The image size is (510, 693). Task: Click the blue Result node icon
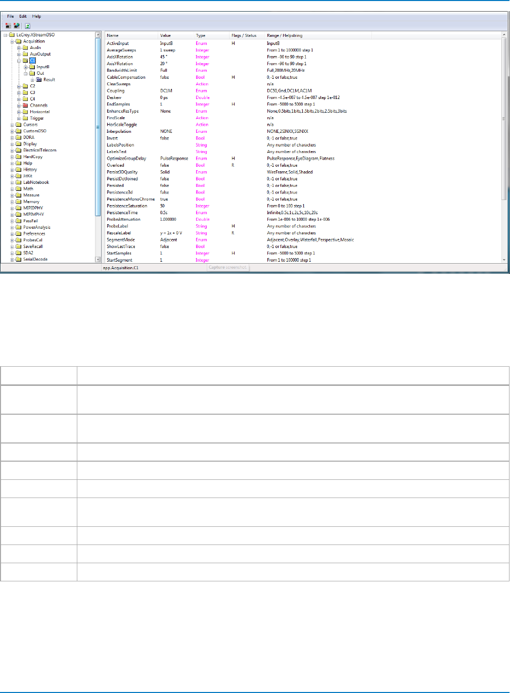point(39,80)
